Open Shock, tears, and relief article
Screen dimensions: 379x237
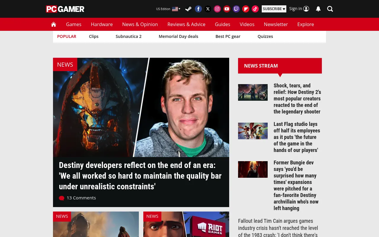coord(297,99)
